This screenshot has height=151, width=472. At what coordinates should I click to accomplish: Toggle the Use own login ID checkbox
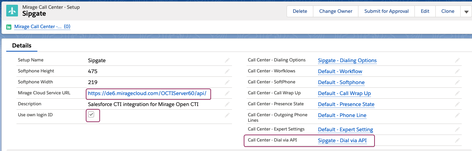92,115
